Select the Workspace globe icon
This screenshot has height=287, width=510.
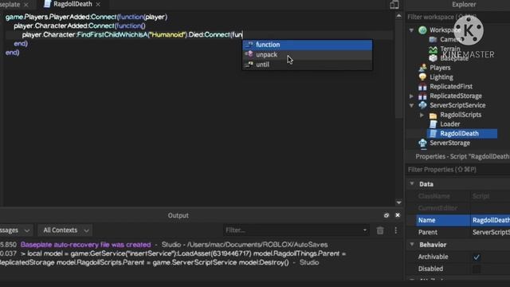(422, 30)
